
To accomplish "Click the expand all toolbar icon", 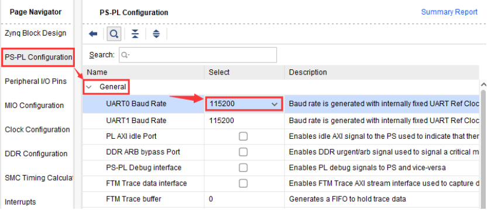I will [x=156, y=34].
